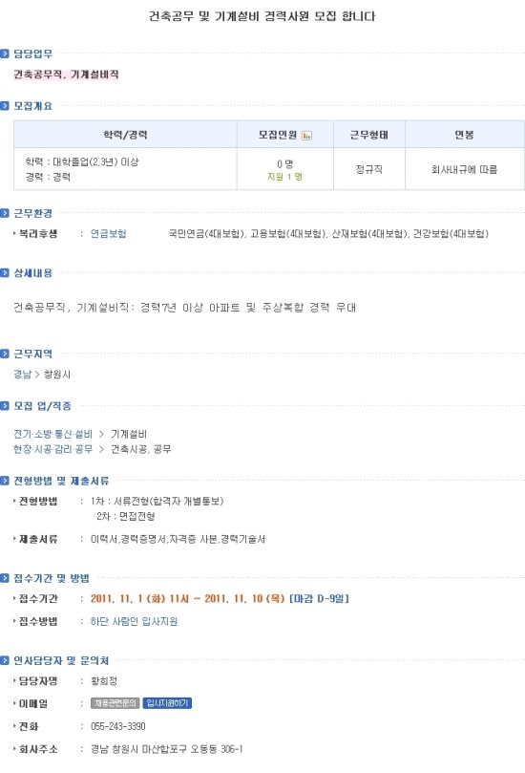Click the 하단 사람인 입사지원 link
Viewport: 525px width, 773px height.
point(134,622)
